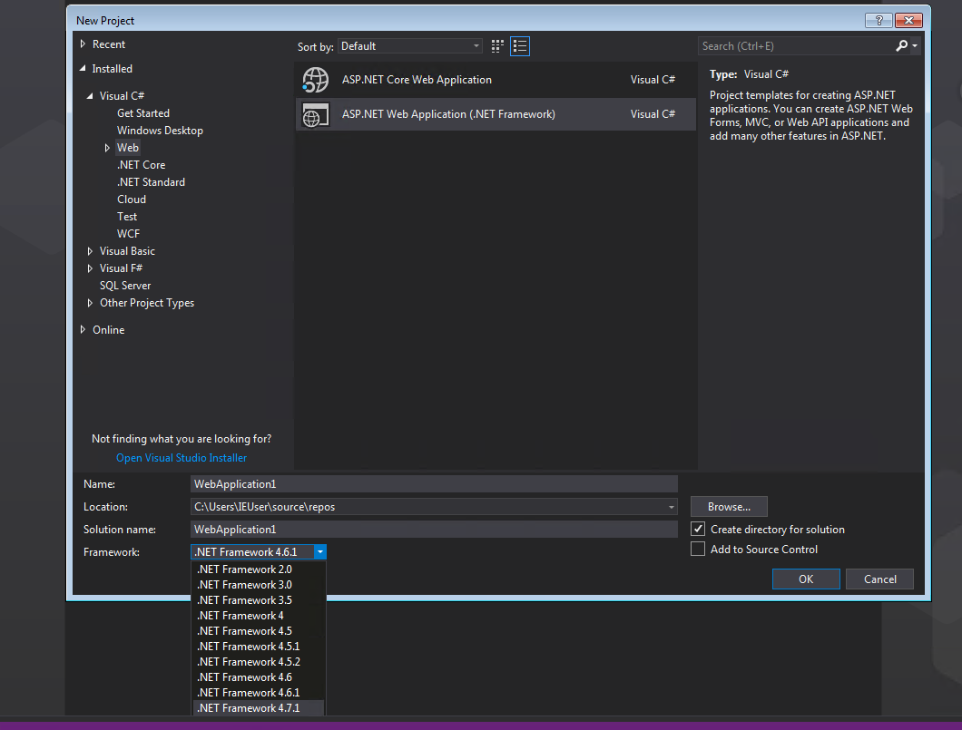This screenshot has height=730, width=962.
Task: Click the Solution name input field
Action: point(434,530)
